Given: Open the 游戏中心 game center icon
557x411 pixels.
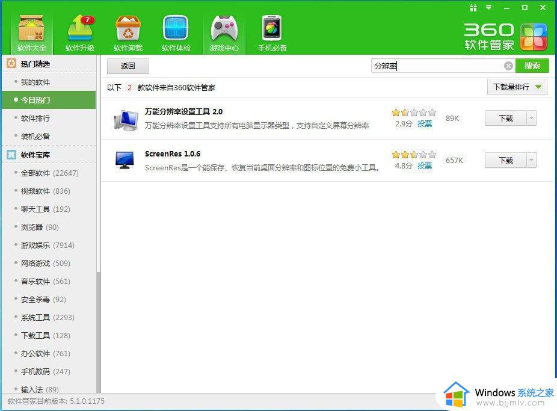Looking at the screenshot, I should point(224,33).
